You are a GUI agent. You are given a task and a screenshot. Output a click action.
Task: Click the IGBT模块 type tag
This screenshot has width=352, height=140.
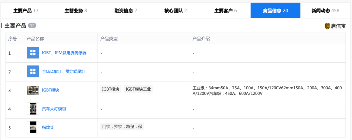coord(111,89)
